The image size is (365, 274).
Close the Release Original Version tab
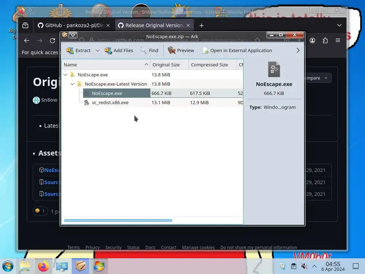(x=188, y=25)
